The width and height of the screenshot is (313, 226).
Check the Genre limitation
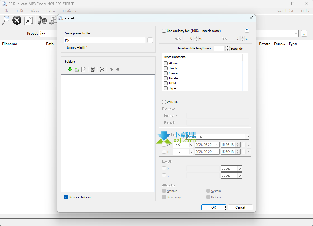pyautogui.click(x=166, y=73)
